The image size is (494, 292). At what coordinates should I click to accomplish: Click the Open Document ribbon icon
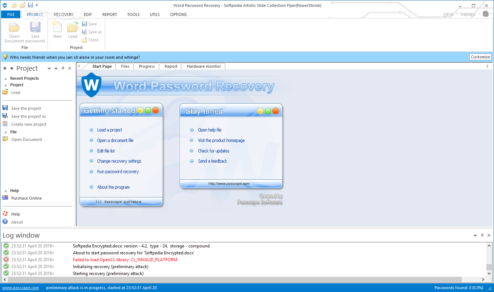click(x=15, y=28)
